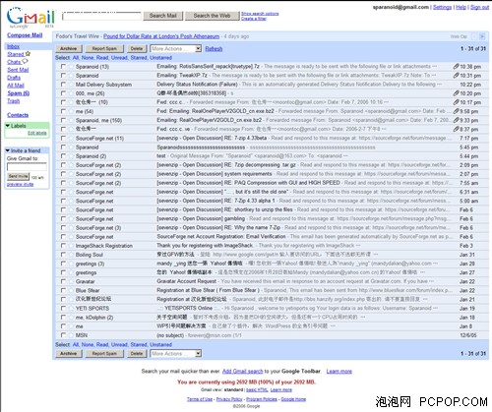Click the Search the Web button
Image resolution: width=492 pixels, height=412 pixels.
212,16
